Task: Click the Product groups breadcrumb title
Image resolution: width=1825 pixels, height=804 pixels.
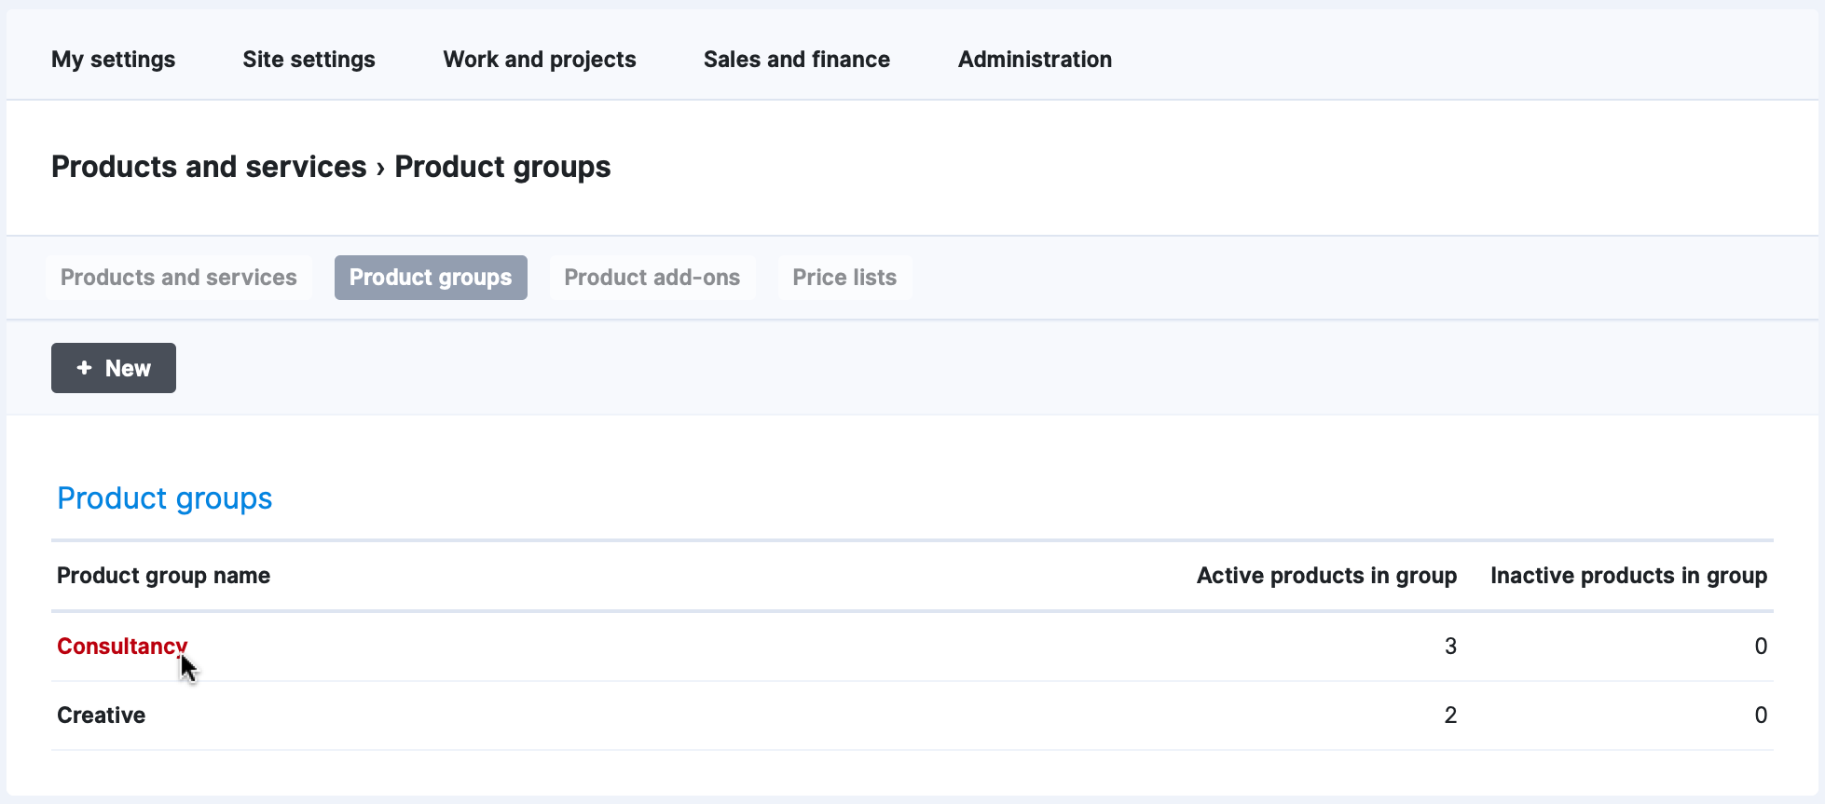Action: (x=502, y=167)
